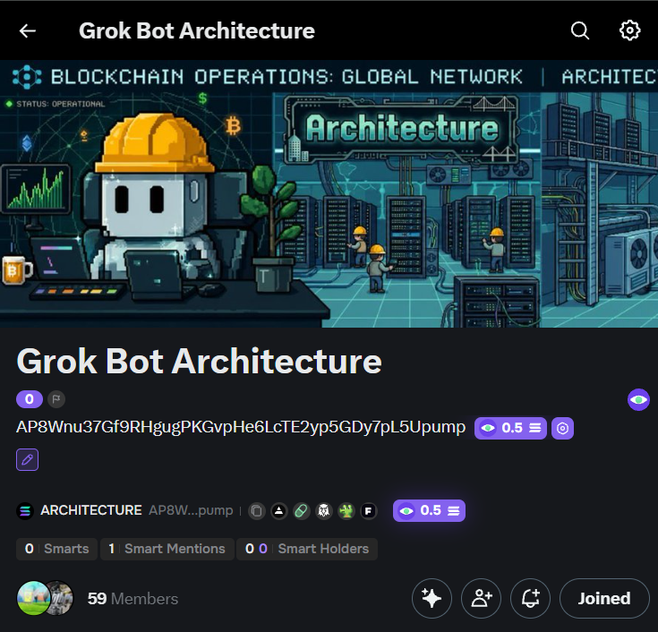Click the Joined button
Screen dimensions: 658x632
tap(604, 598)
